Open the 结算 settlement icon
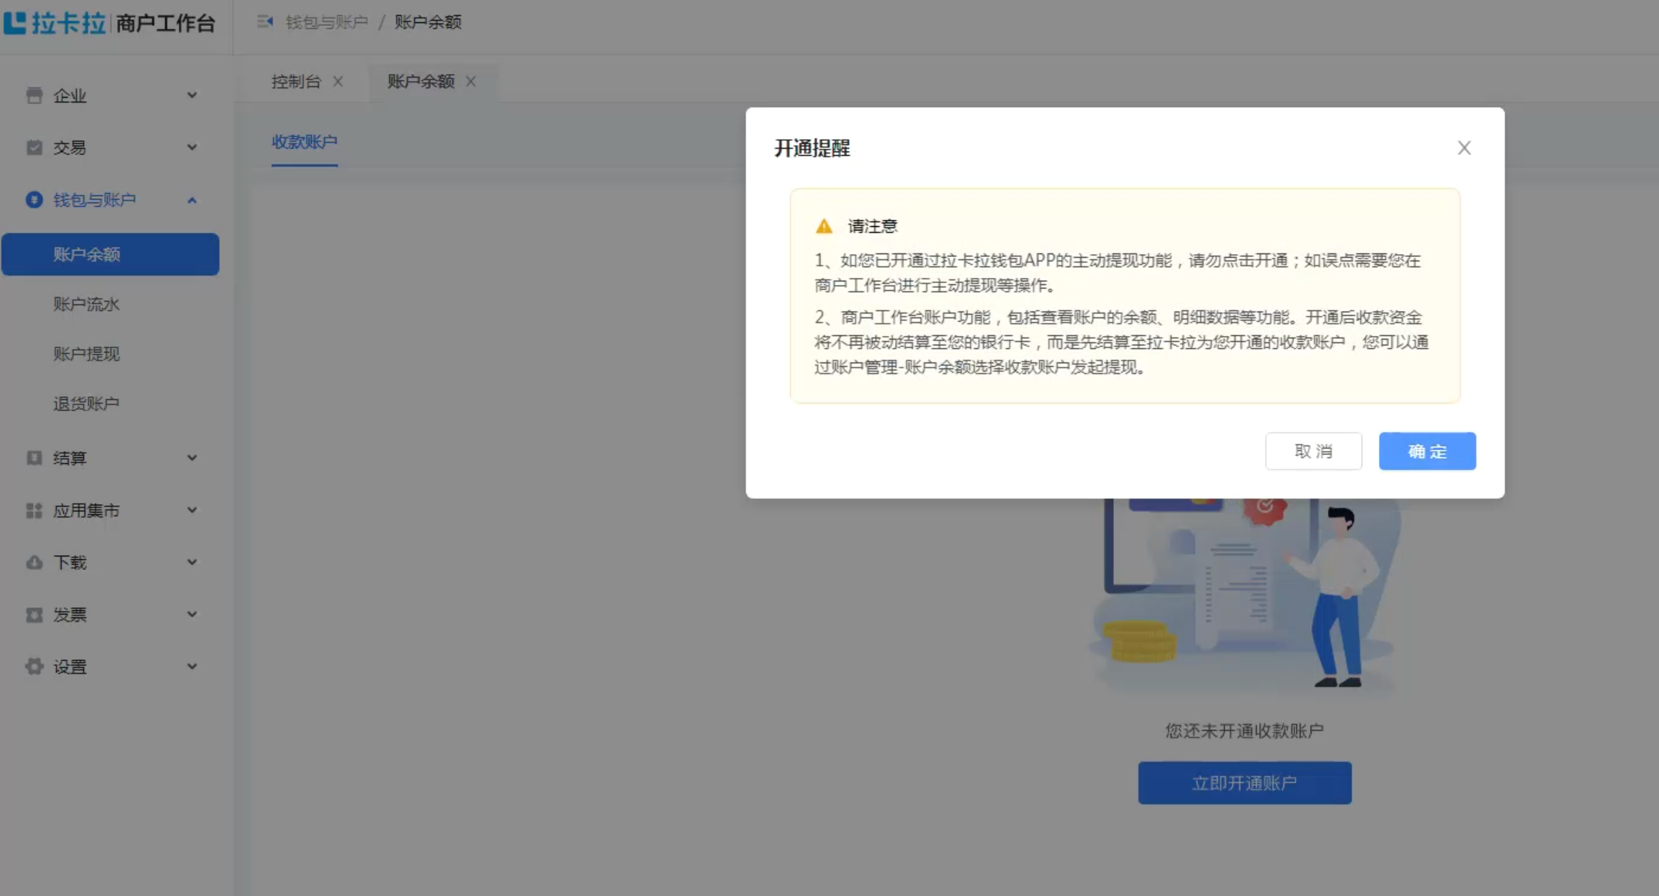 [x=34, y=458]
